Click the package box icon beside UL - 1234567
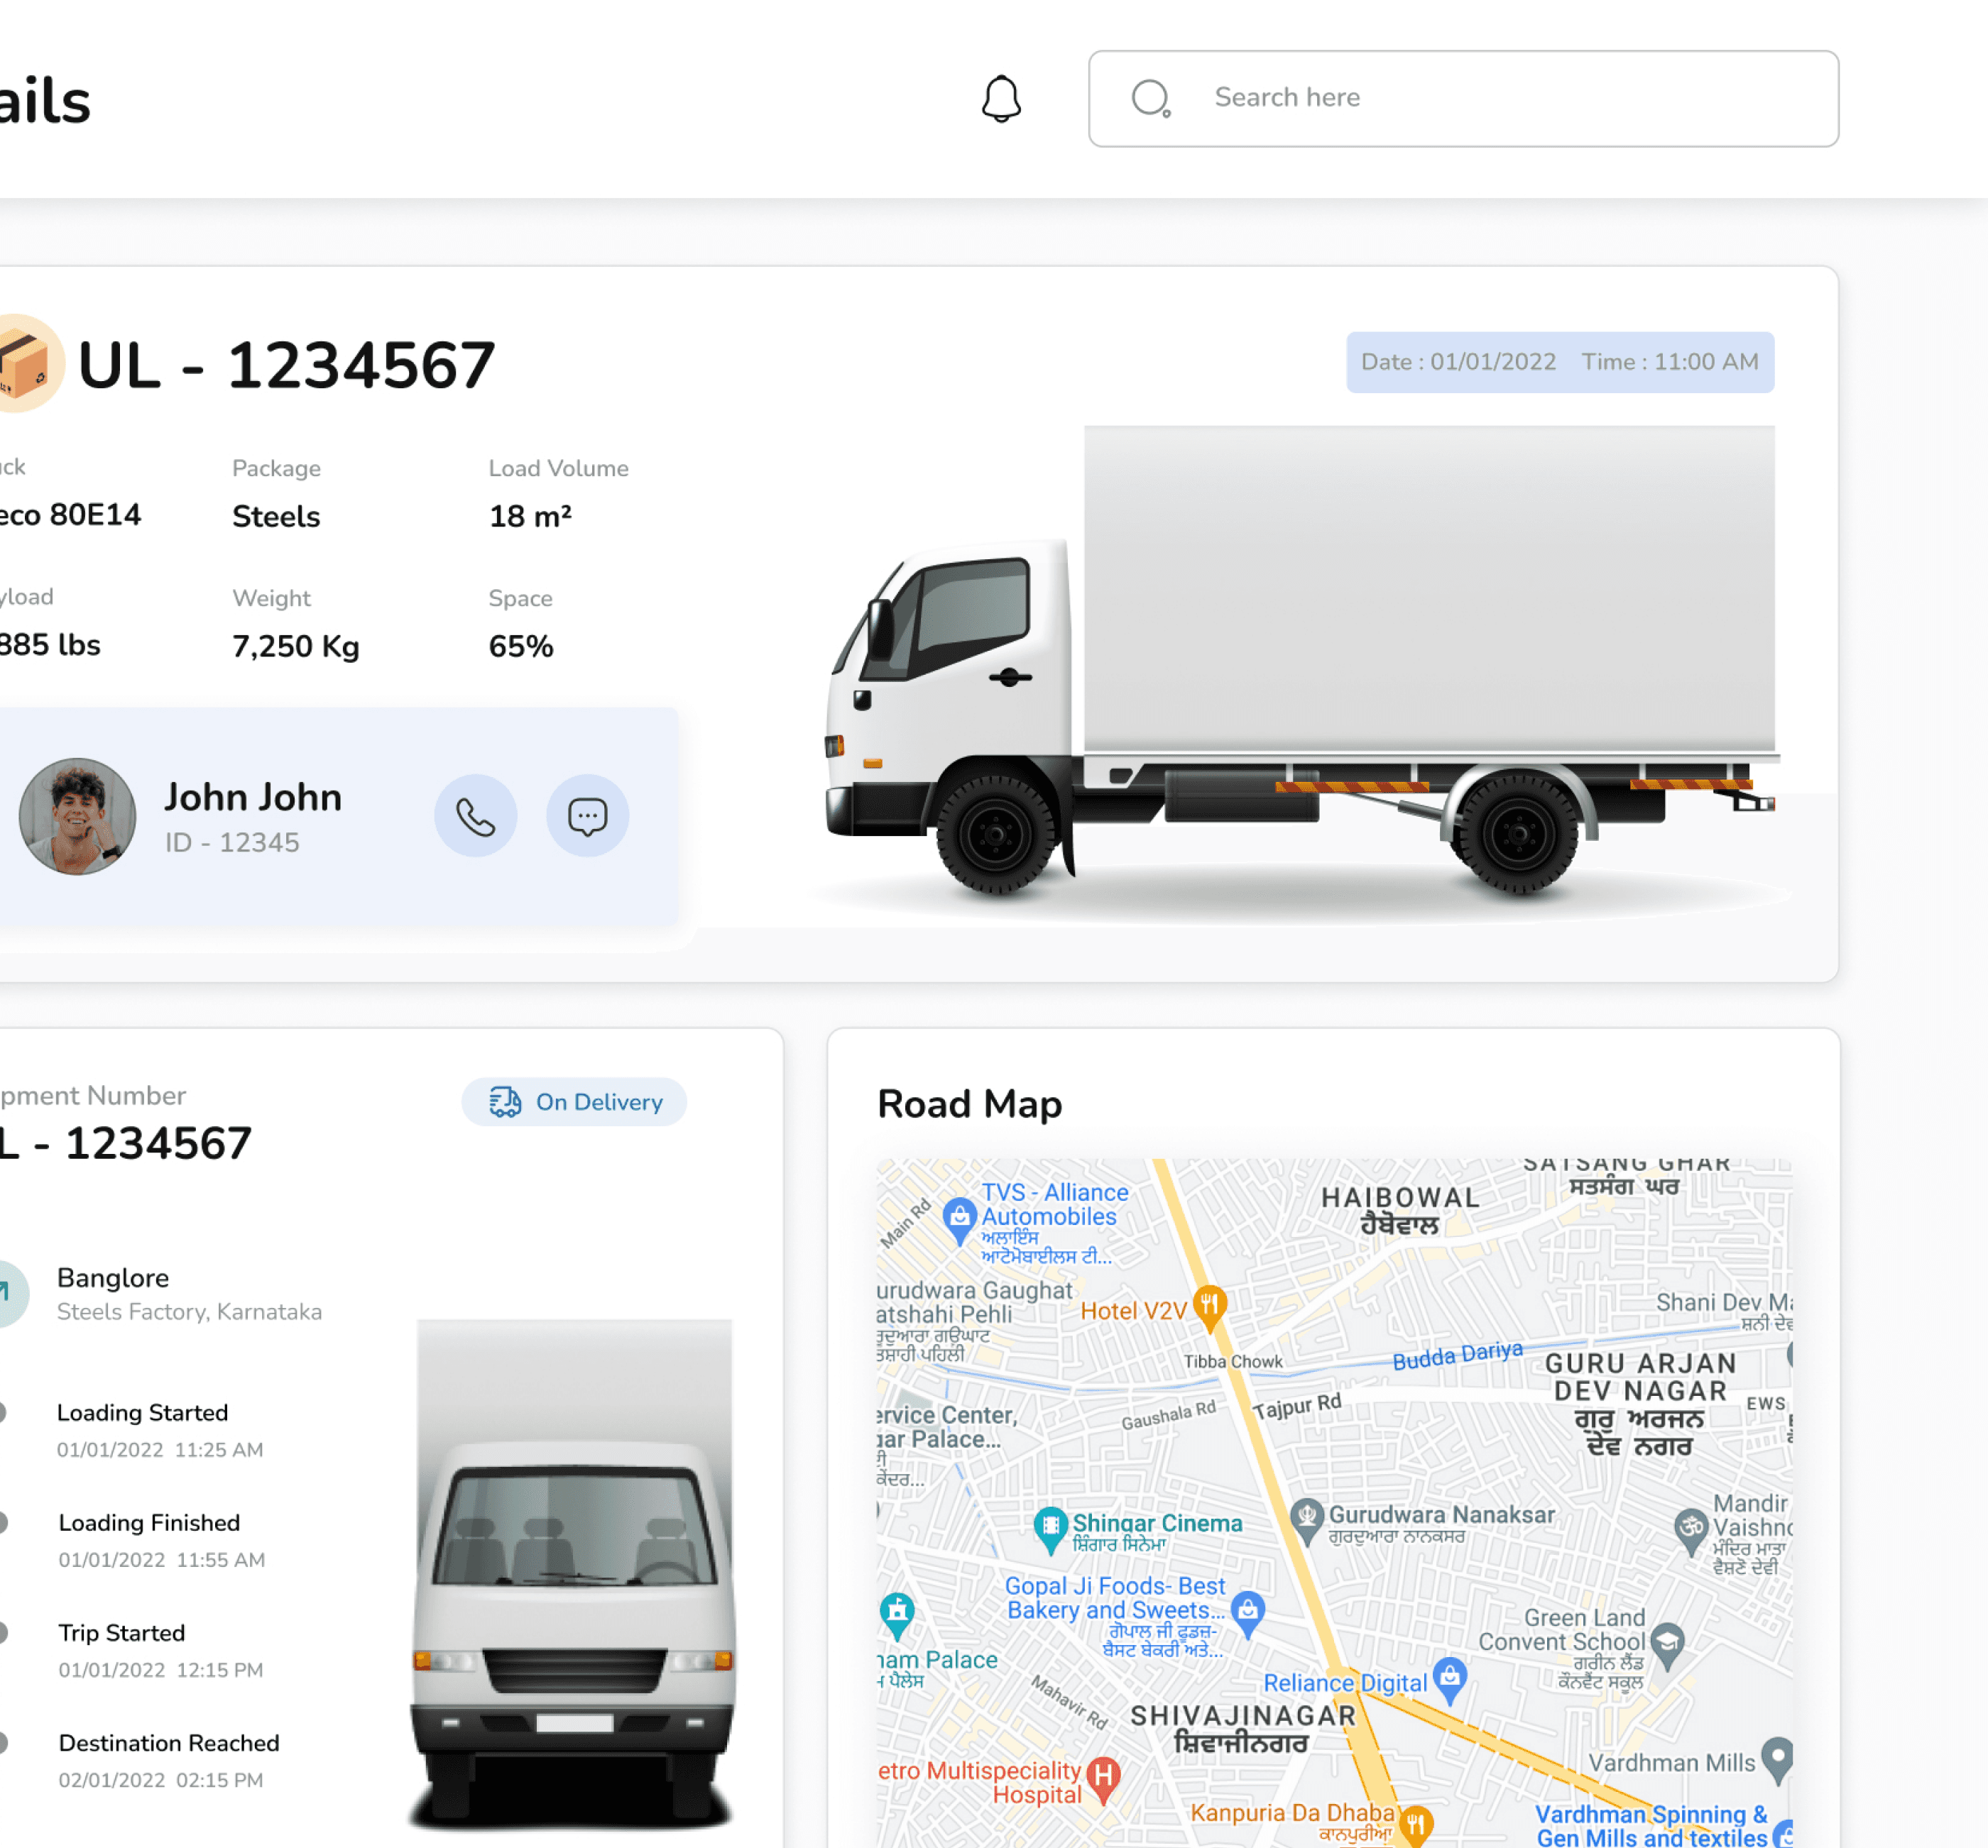 pyautogui.click(x=24, y=364)
